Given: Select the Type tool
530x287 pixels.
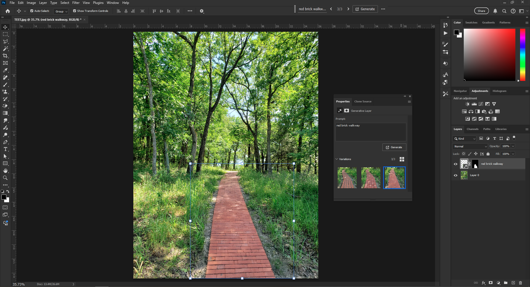Looking at the screenshot, I should click(5, 149).
